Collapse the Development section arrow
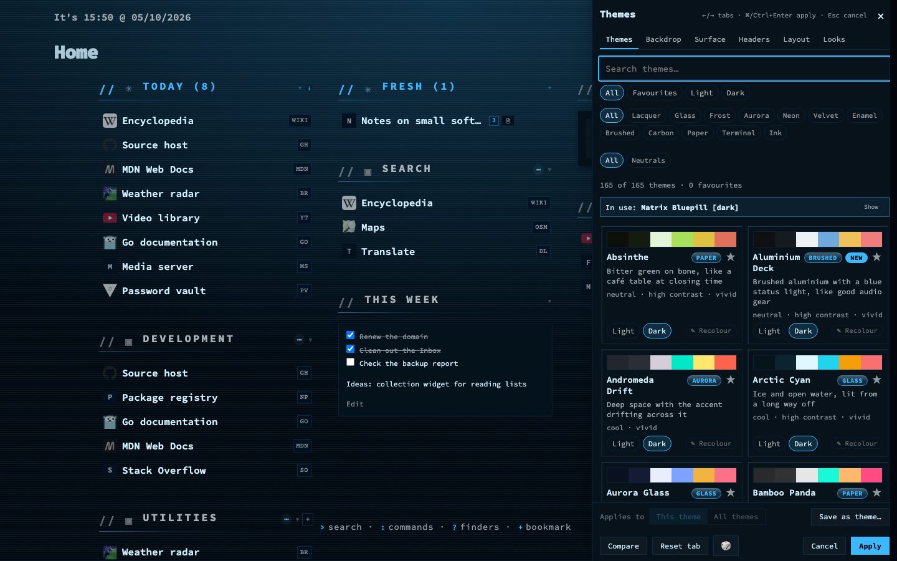897x561 pixels. (x=310, y=340)
